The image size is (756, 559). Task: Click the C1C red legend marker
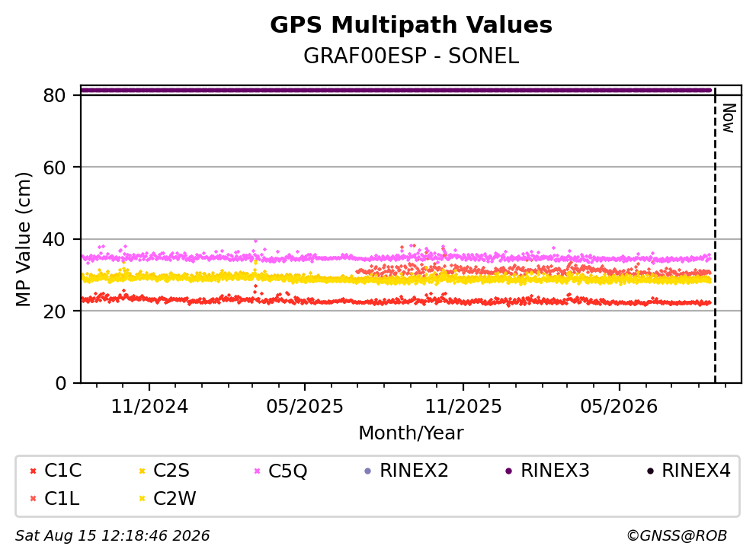pyautogui.click(x=34, y=471)
